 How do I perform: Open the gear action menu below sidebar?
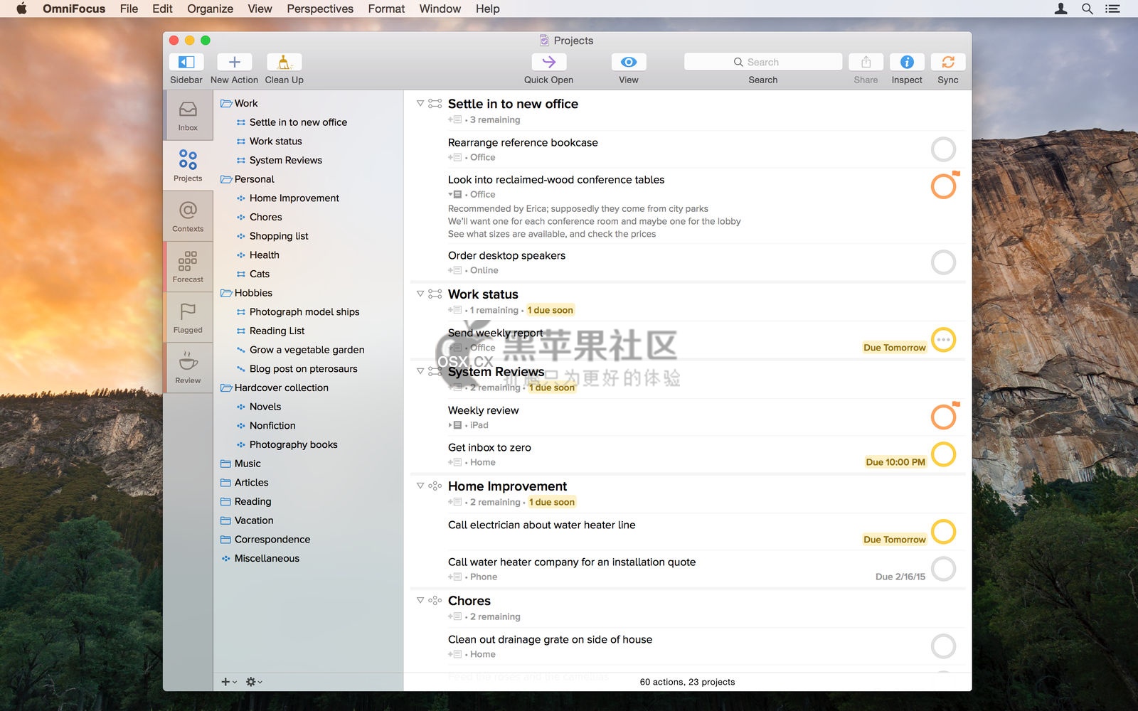click(x=254, y=682)
